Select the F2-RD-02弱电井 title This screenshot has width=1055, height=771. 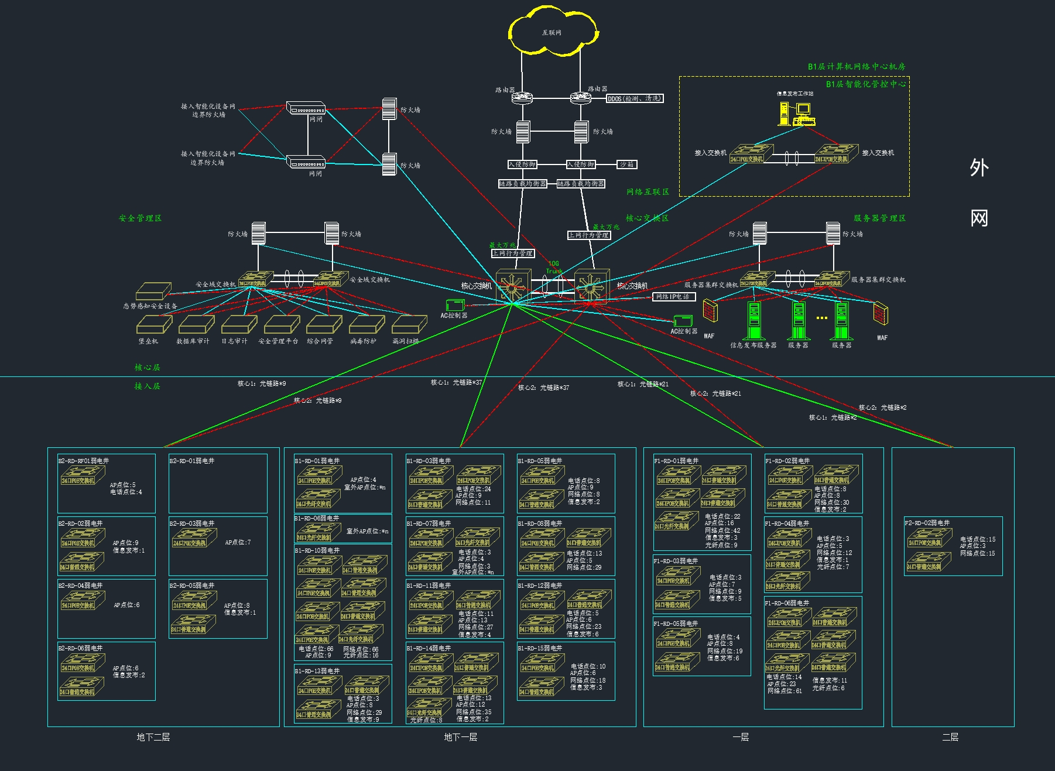tap(927, 523)
